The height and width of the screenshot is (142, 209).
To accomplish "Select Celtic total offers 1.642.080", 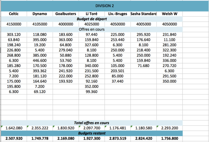I will (x=14, y=128).
